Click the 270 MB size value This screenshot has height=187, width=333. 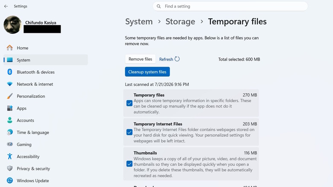coord(250,95)
